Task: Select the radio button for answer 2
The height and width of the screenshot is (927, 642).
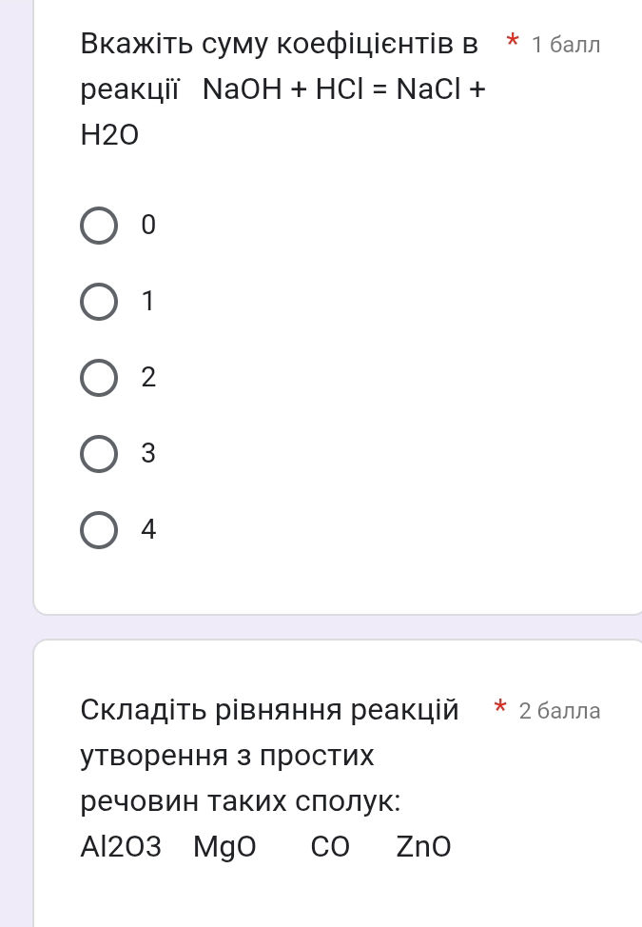Action: [99, 378]
